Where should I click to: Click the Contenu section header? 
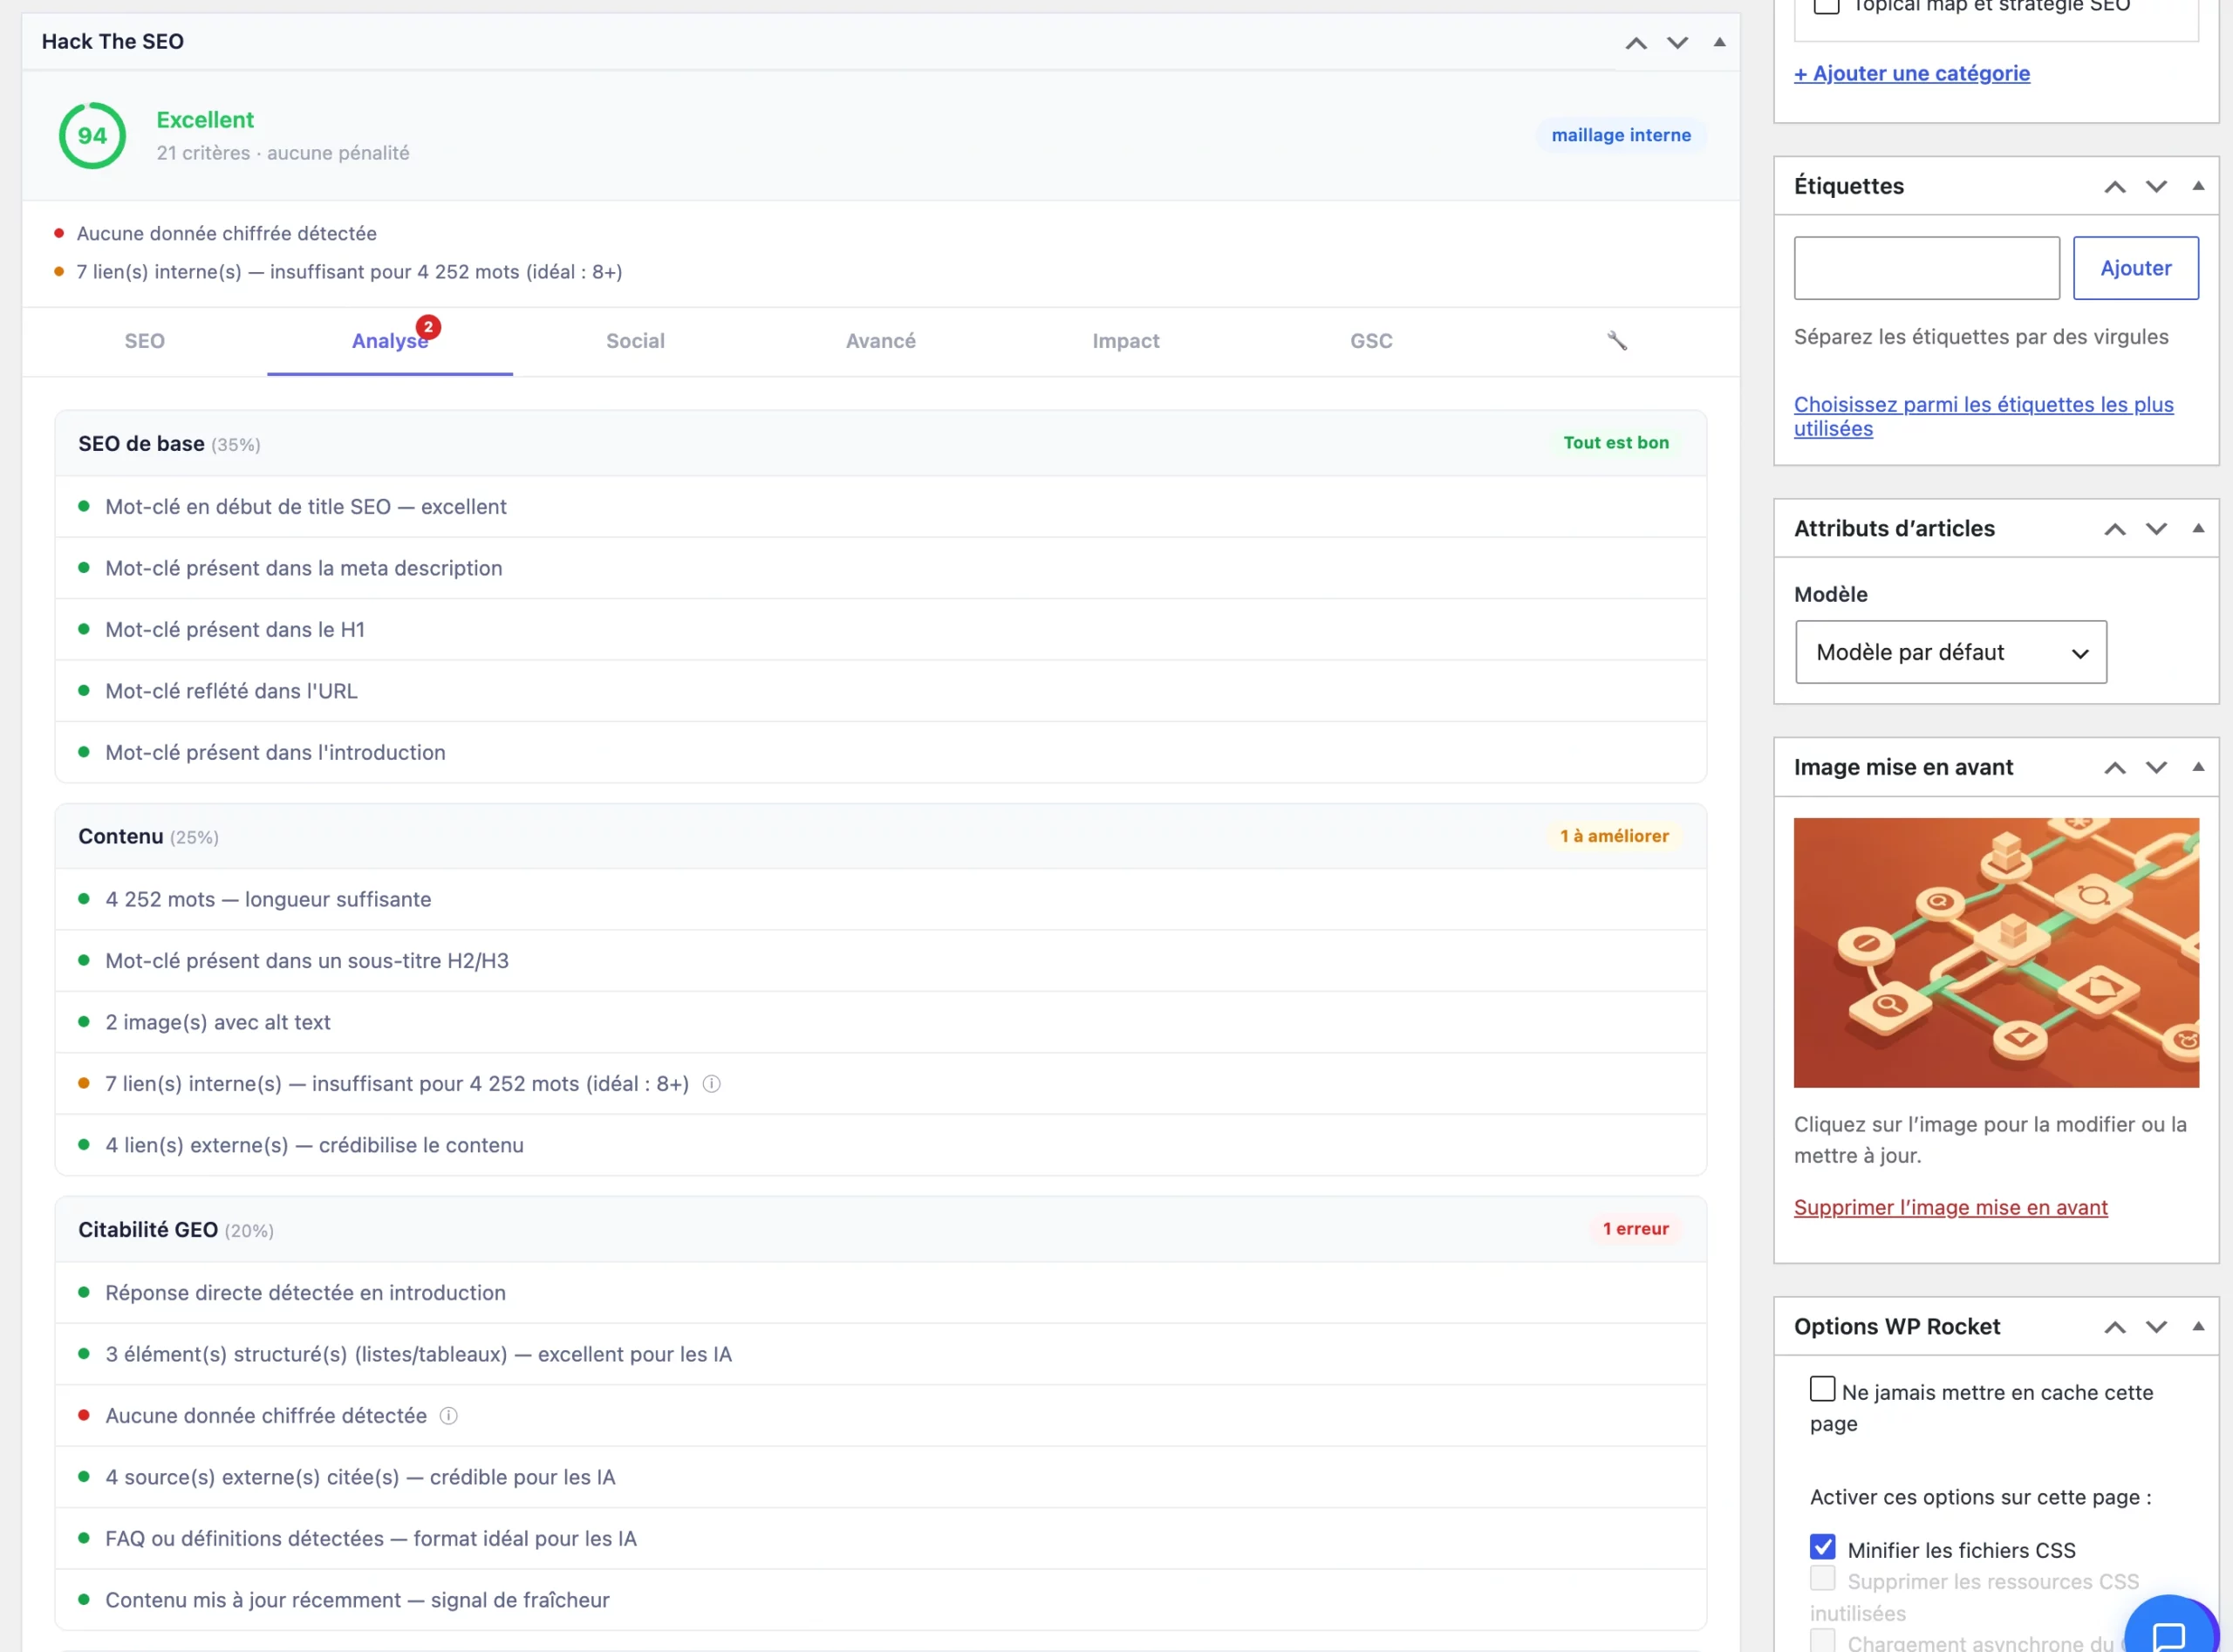click(x=881, y=837)
